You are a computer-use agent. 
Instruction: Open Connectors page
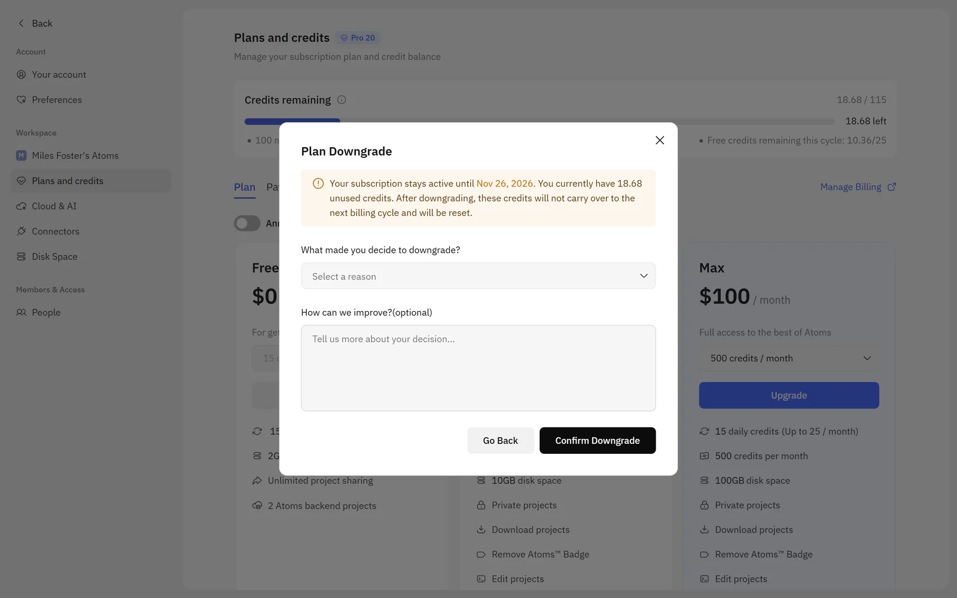pos(91,231)
